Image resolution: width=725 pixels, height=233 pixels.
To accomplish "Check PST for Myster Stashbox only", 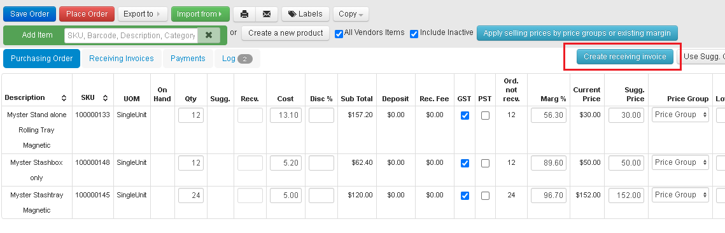I will click(x=485, y=163).
